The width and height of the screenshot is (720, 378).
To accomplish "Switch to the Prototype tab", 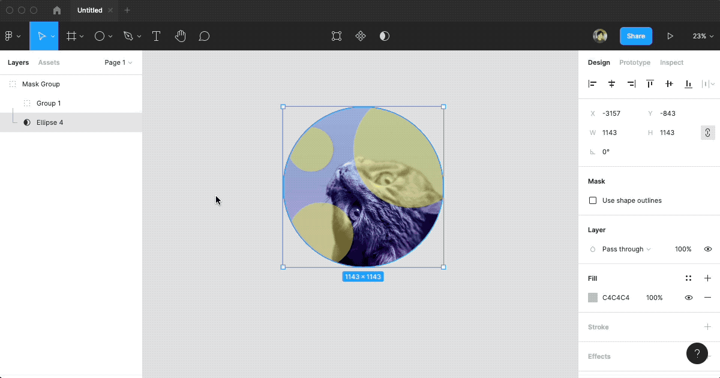I will click(635, 62).
